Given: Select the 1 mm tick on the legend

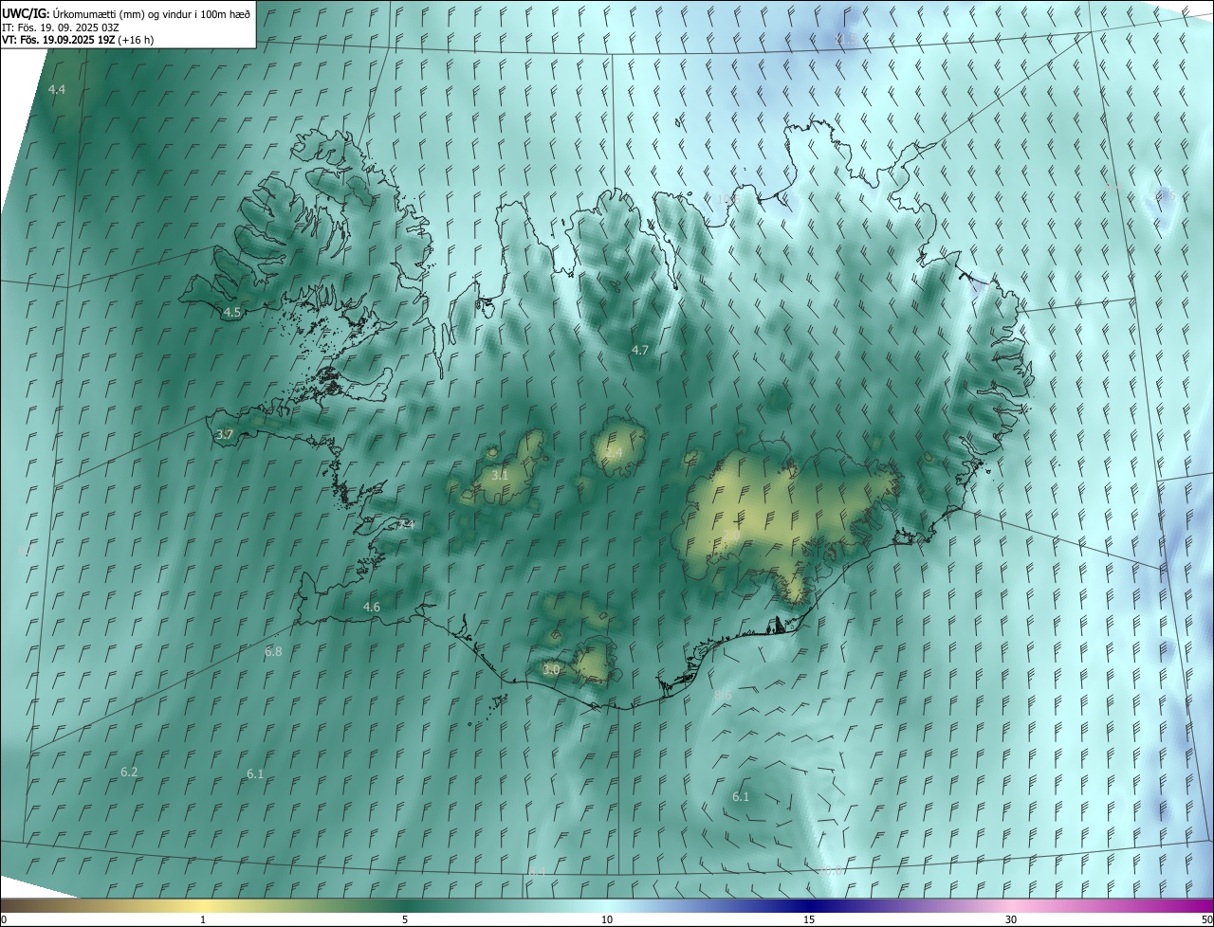Looking at the screenshot, I should click(203, 919).
